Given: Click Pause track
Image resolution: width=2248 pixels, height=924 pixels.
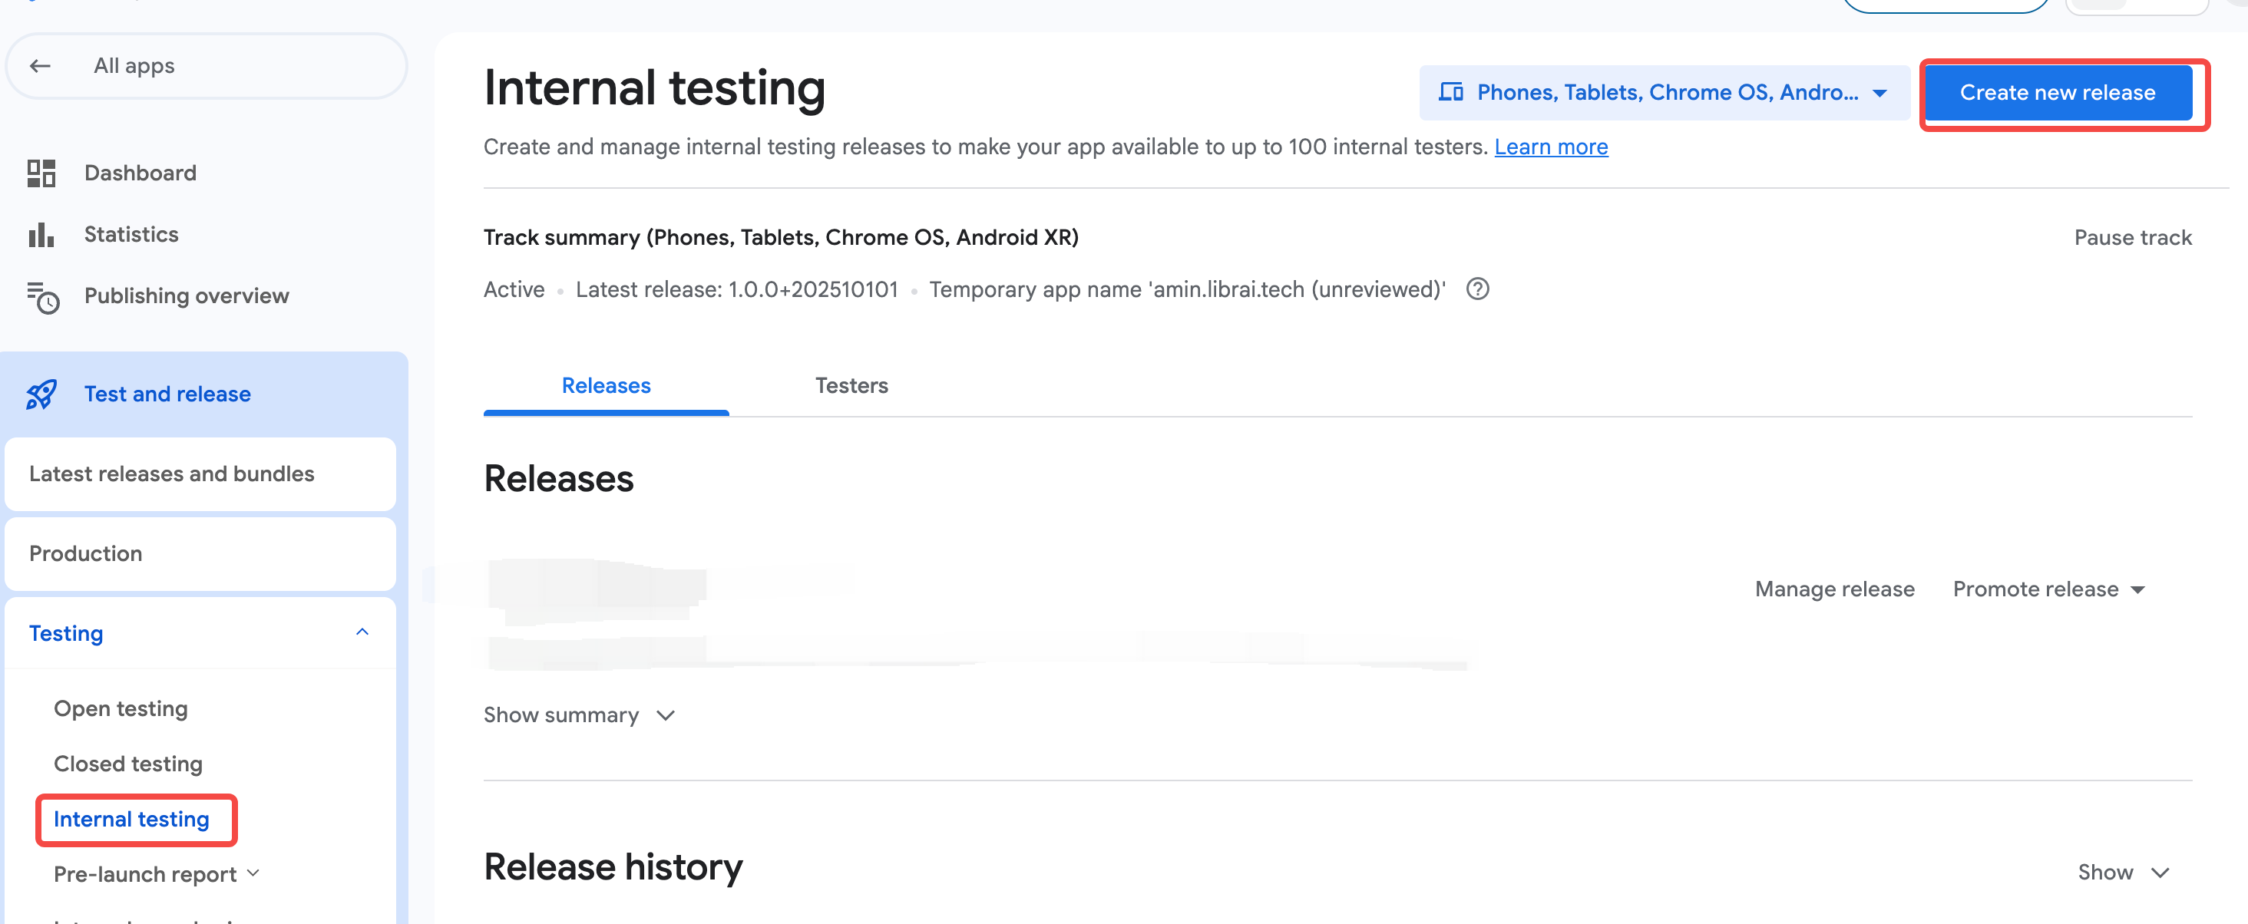Looking at the screenshot, I should coord(2132,237).
